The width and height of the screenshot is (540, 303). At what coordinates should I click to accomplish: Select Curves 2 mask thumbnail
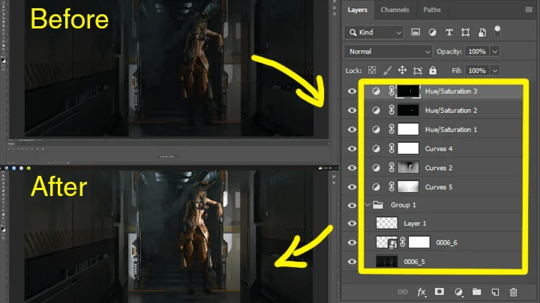tap(408, 168)
